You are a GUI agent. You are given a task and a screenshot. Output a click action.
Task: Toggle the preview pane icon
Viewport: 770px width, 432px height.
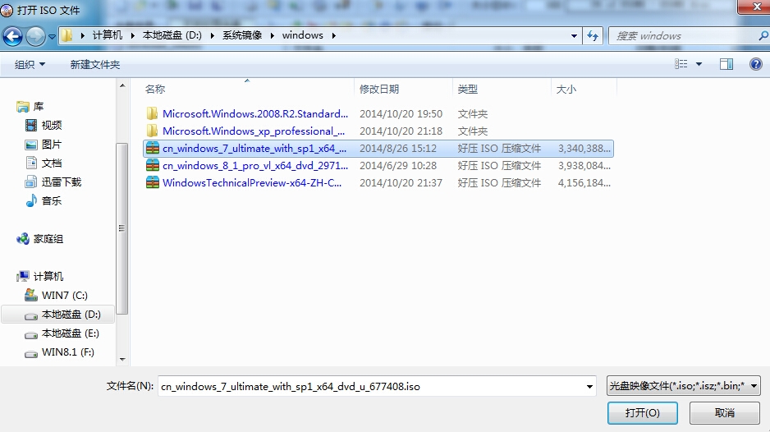coord(726,64)
